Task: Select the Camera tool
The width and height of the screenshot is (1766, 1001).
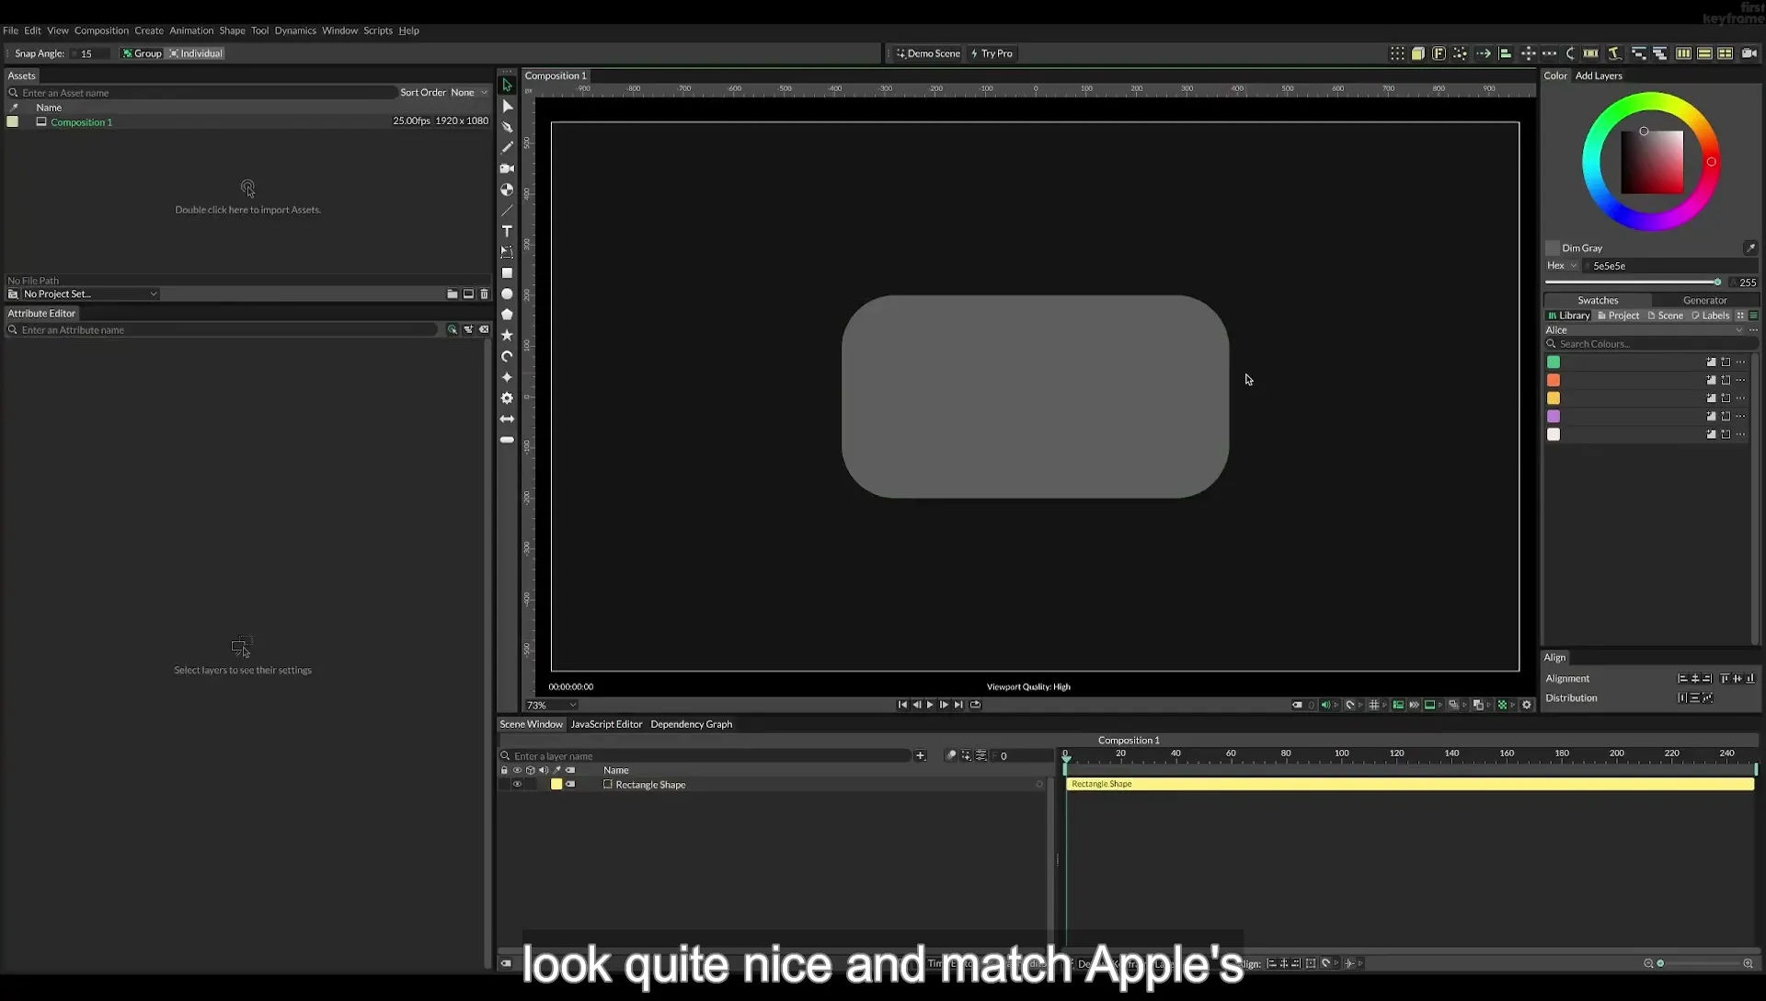Action: pos(507,168)
